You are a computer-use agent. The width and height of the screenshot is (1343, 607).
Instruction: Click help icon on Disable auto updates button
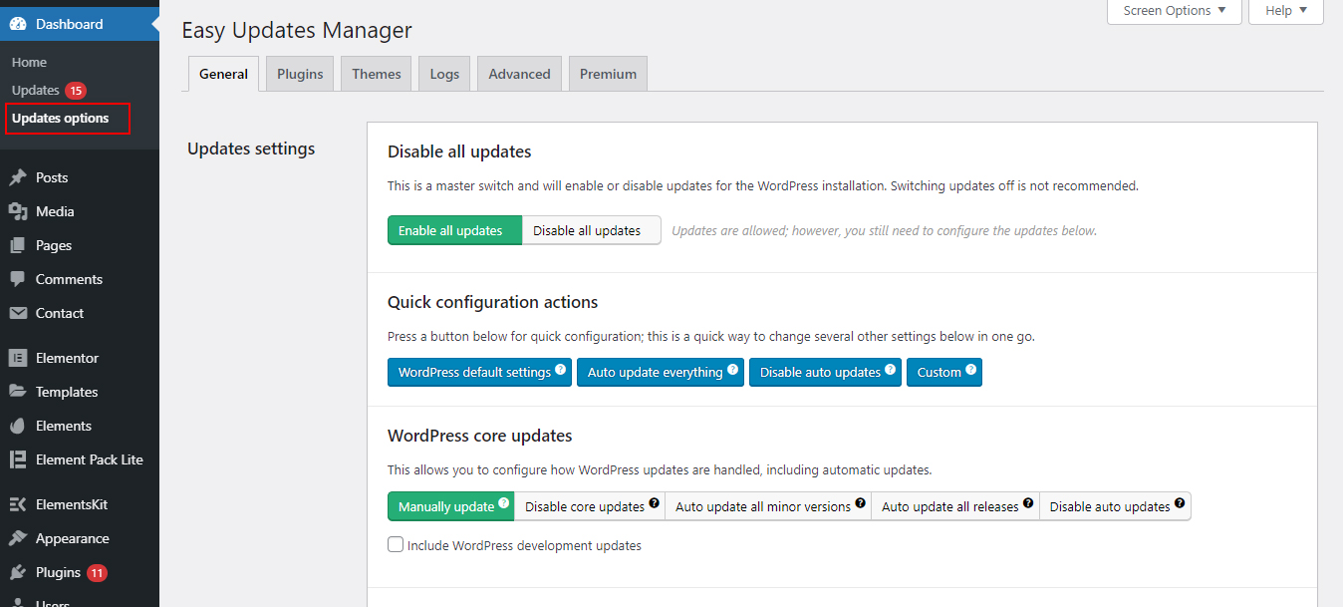point(891,369)
